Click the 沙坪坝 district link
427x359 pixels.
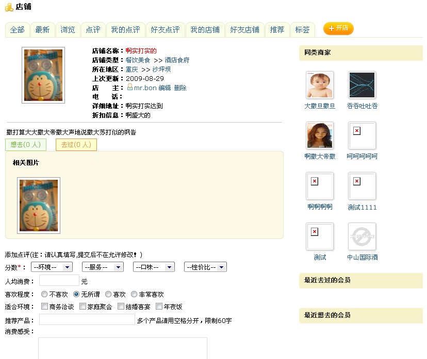click(x=161, y=70)
